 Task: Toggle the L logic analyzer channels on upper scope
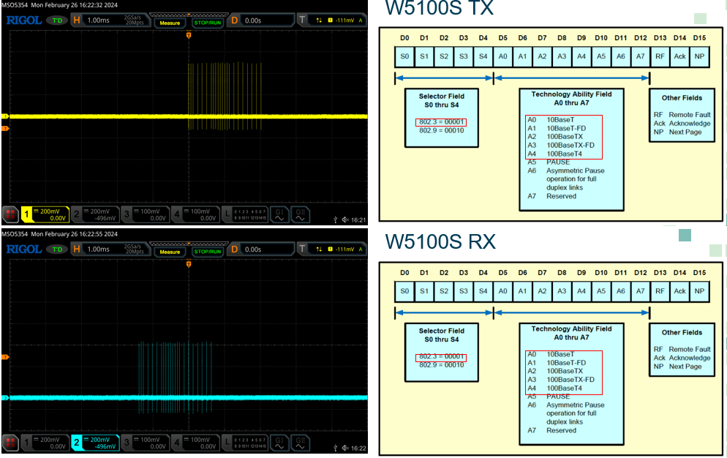click(245, 214)
